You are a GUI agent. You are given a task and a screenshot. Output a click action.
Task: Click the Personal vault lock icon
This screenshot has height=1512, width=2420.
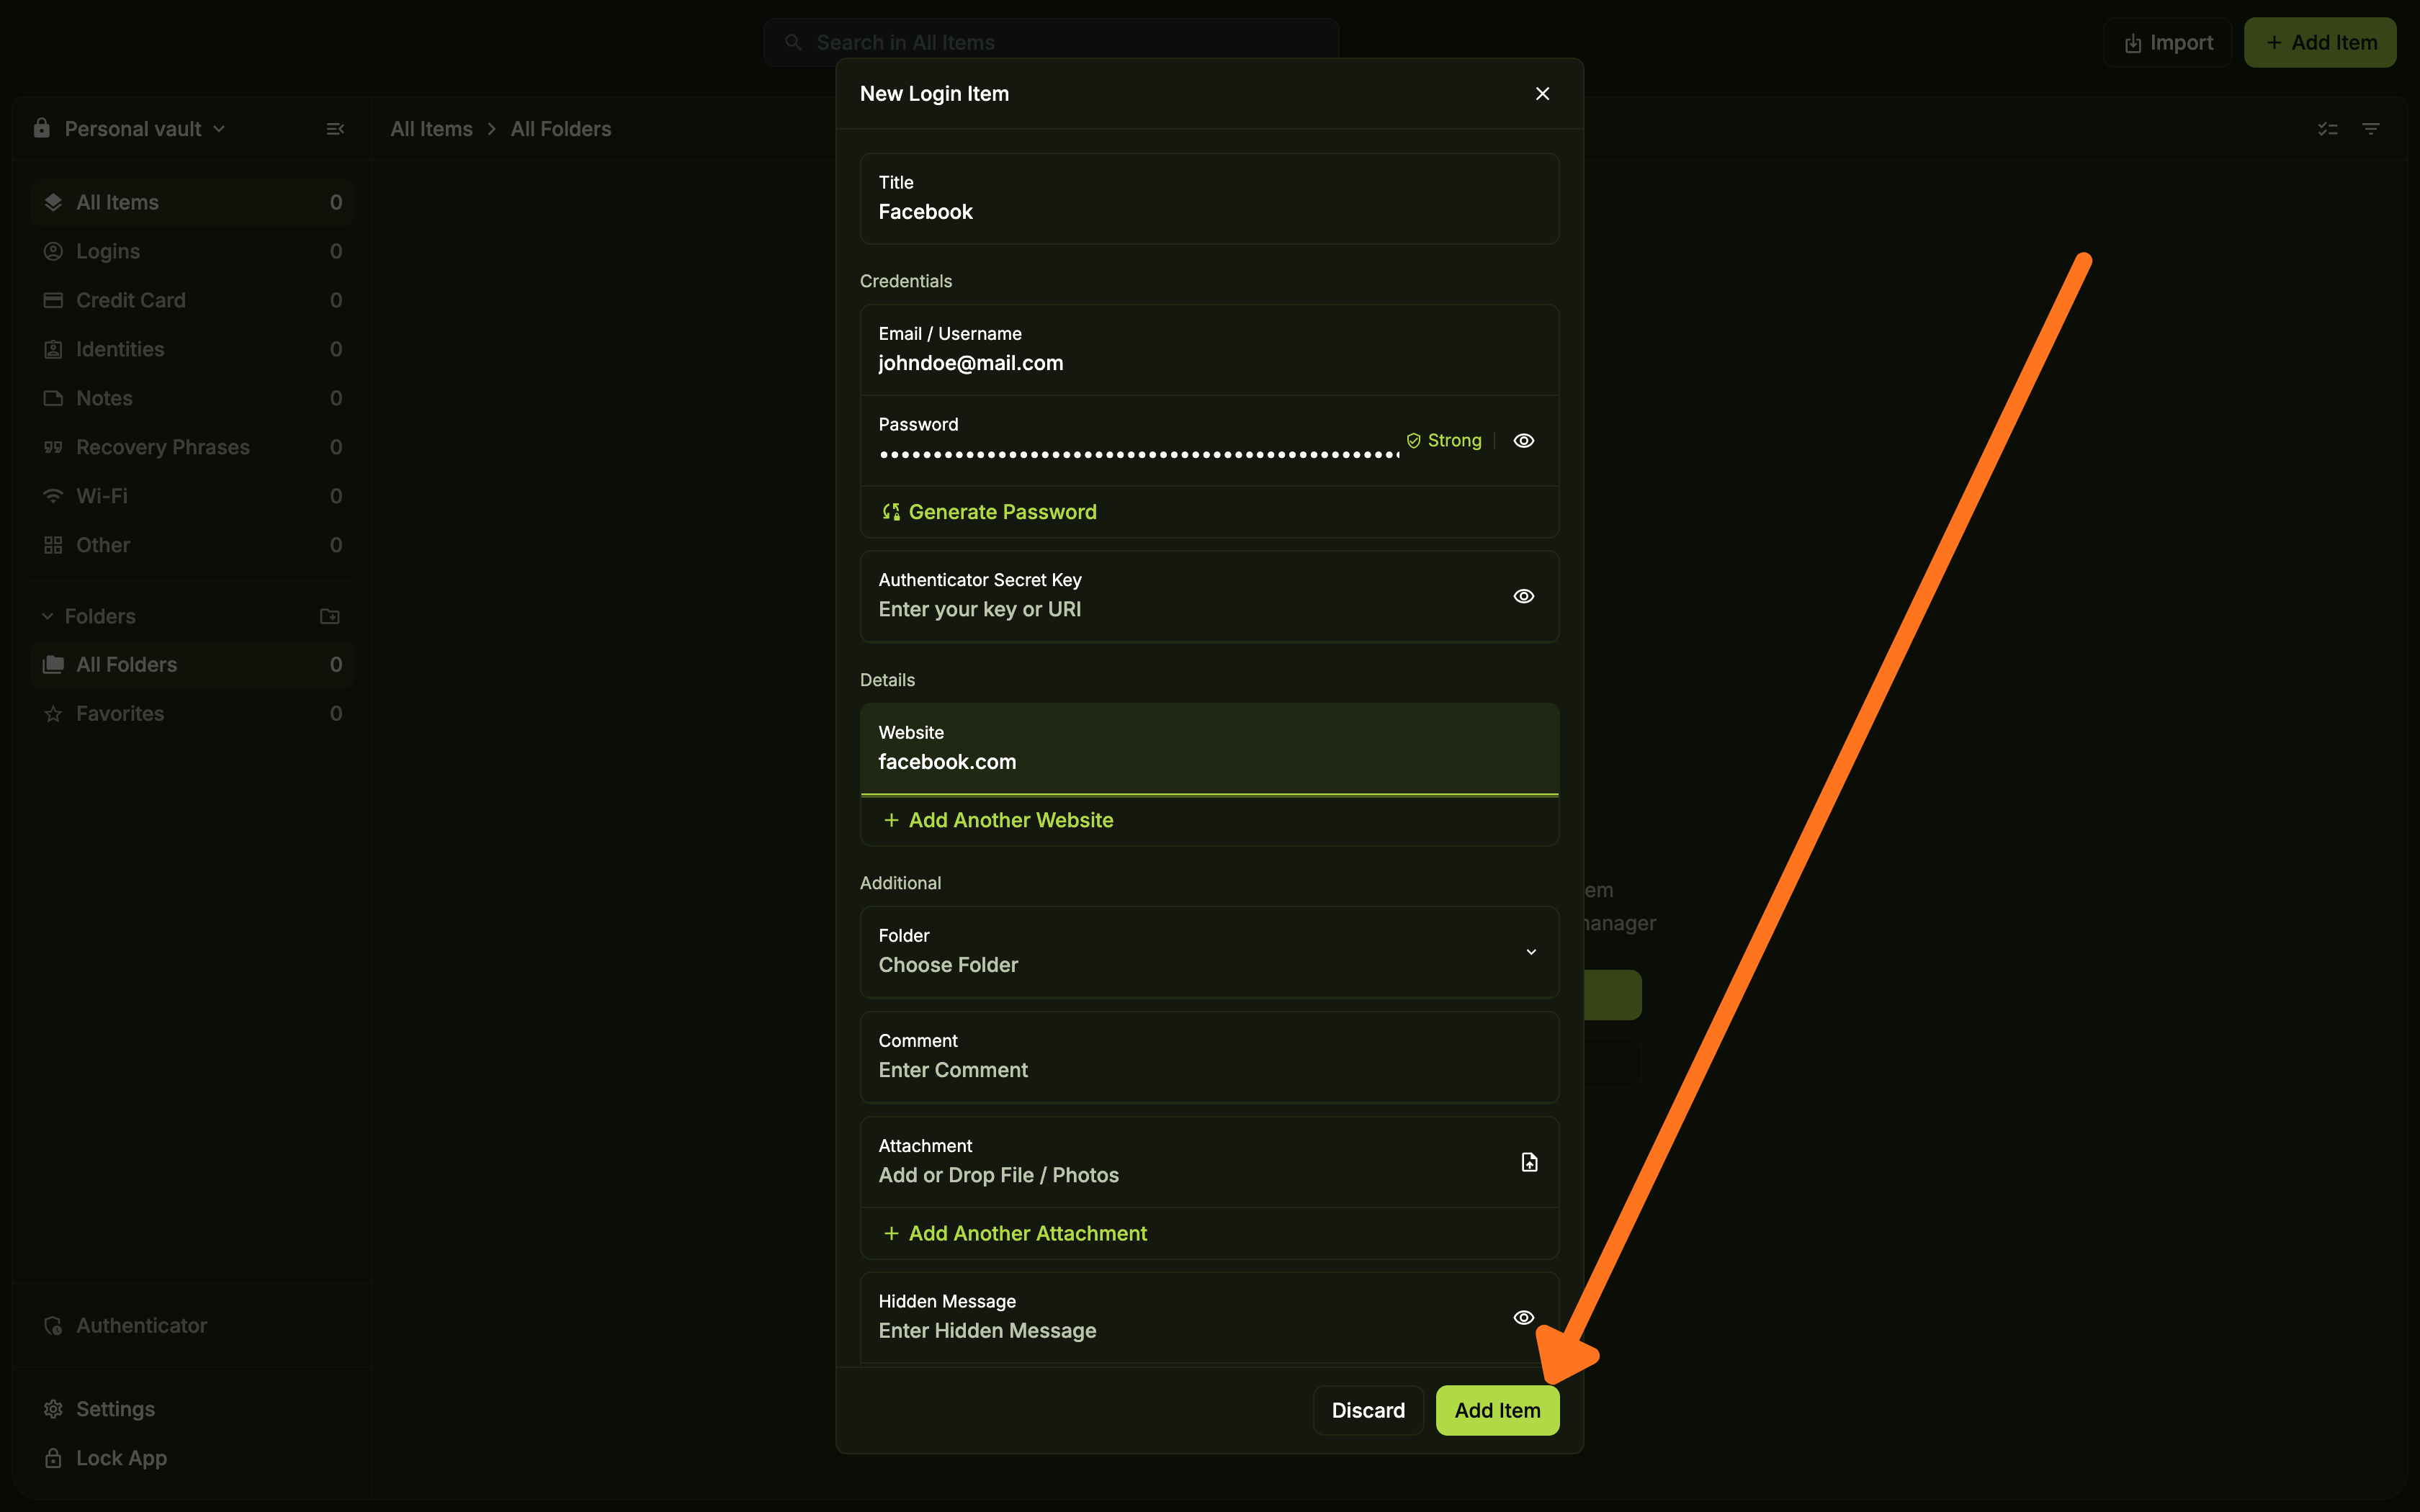click(x=41, y=128)
